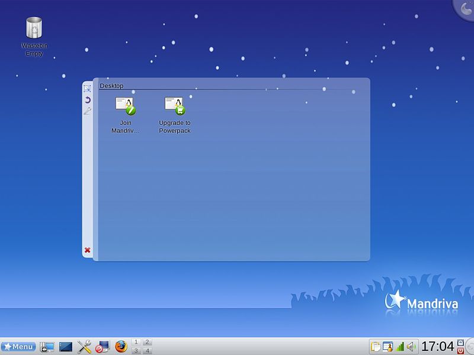This screenshot has width=474, height=355.
Task: Open the Wastebin desktop icon
Action: [x=34, y=28]
